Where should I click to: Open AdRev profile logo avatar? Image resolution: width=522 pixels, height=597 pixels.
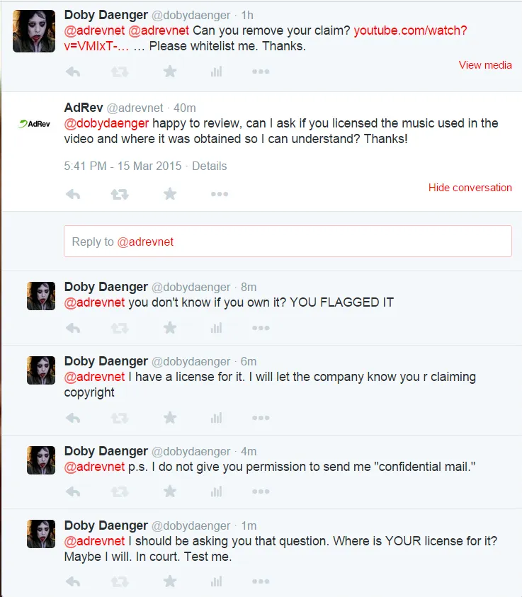click(x=34, y=123)
